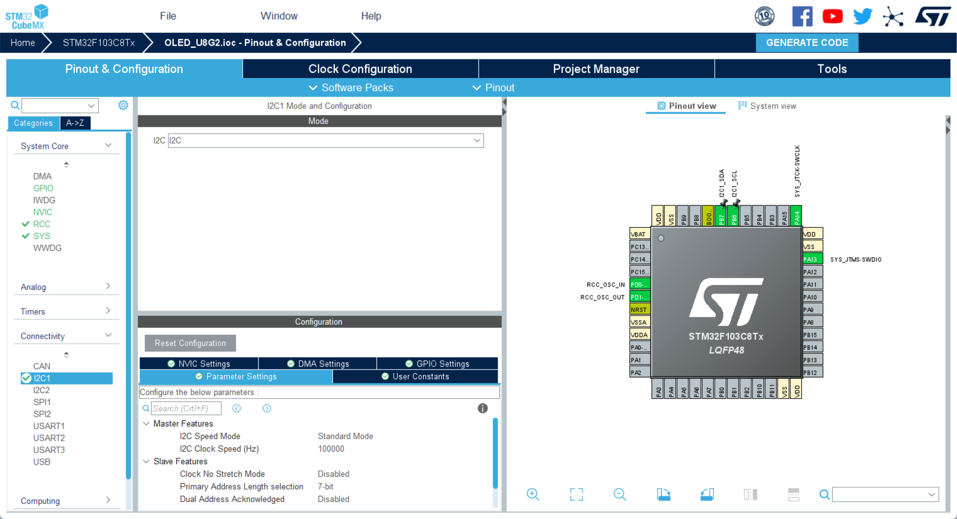Switch to the Project Manager tab
This screenshot has width=957, height=519.
click(x=596, y=69)
